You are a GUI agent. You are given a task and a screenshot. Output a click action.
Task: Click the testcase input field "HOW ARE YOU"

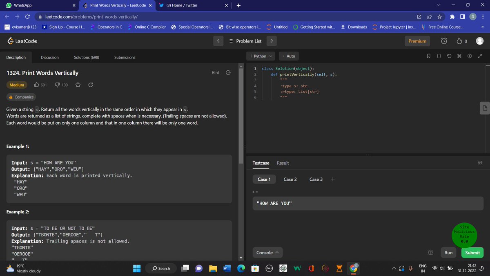pyautogui.click(x=368, y=203)
